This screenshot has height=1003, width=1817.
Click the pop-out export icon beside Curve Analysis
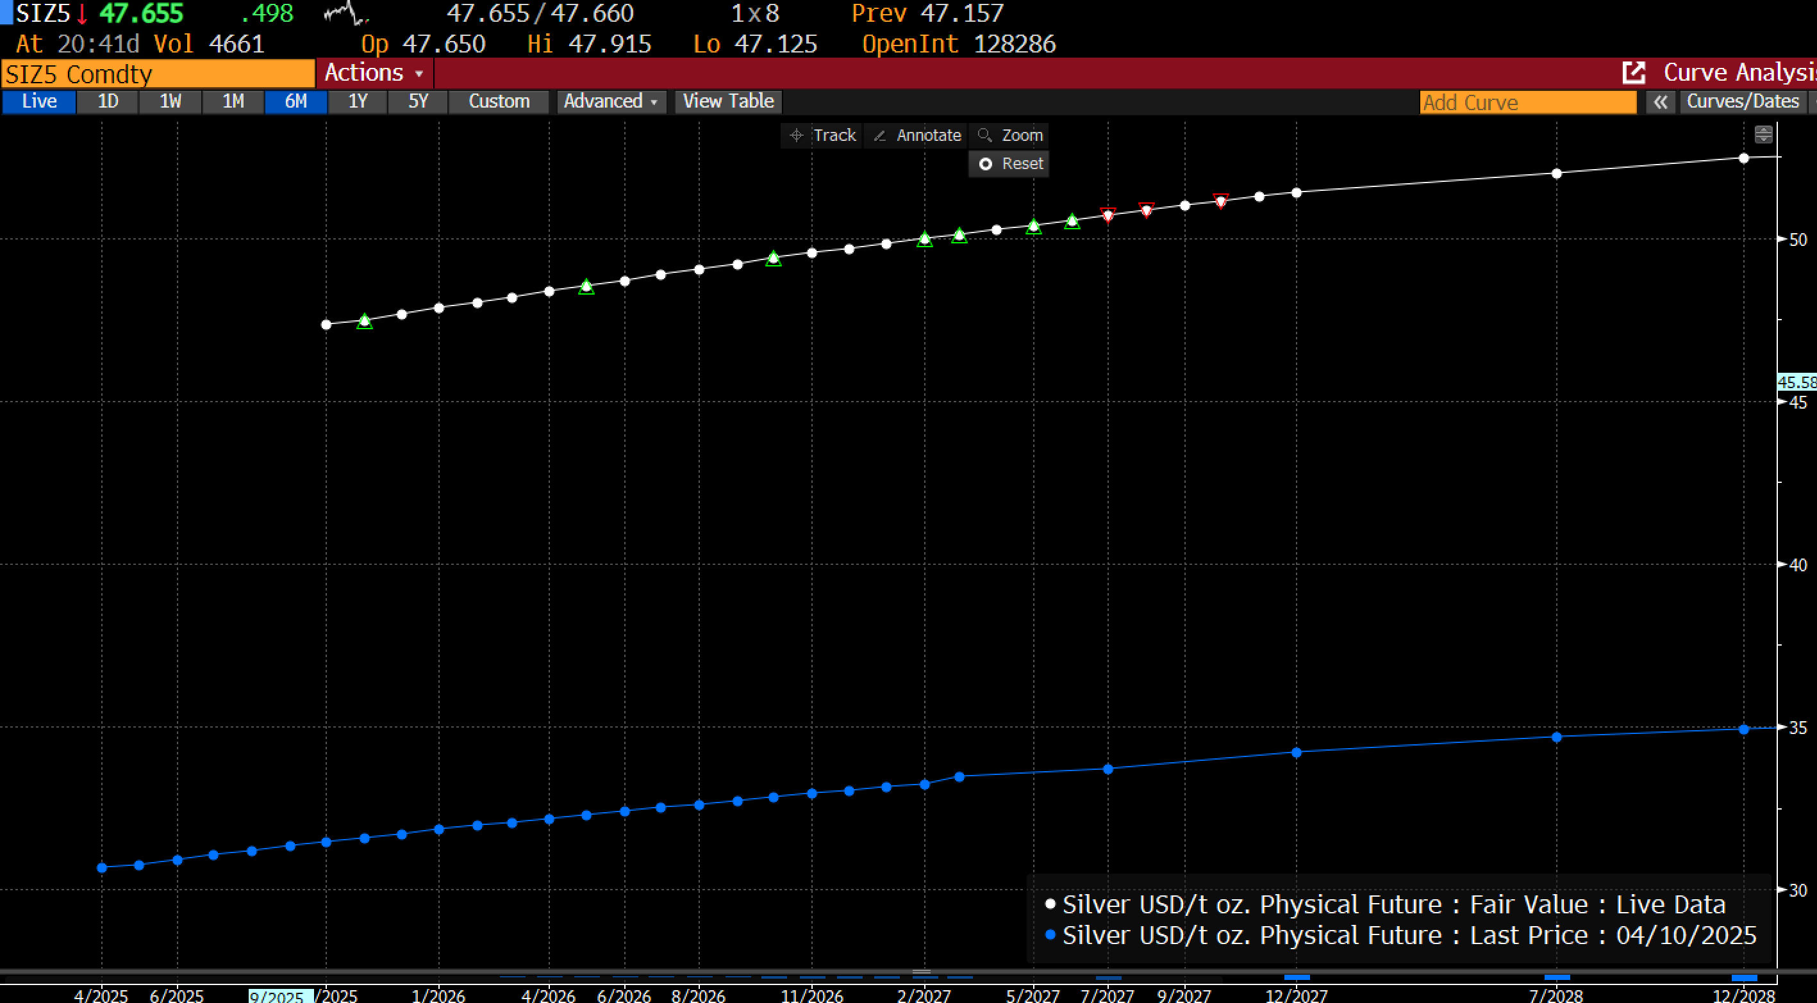coord(1634,72)
